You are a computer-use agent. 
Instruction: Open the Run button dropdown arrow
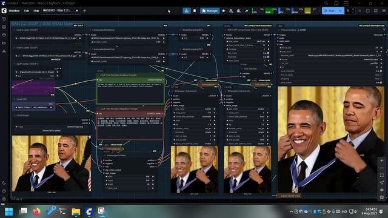341,11
